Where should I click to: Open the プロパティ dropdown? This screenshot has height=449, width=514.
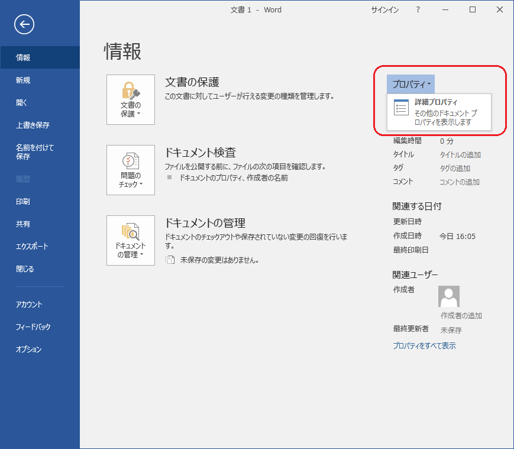click(x=410, y=83)
